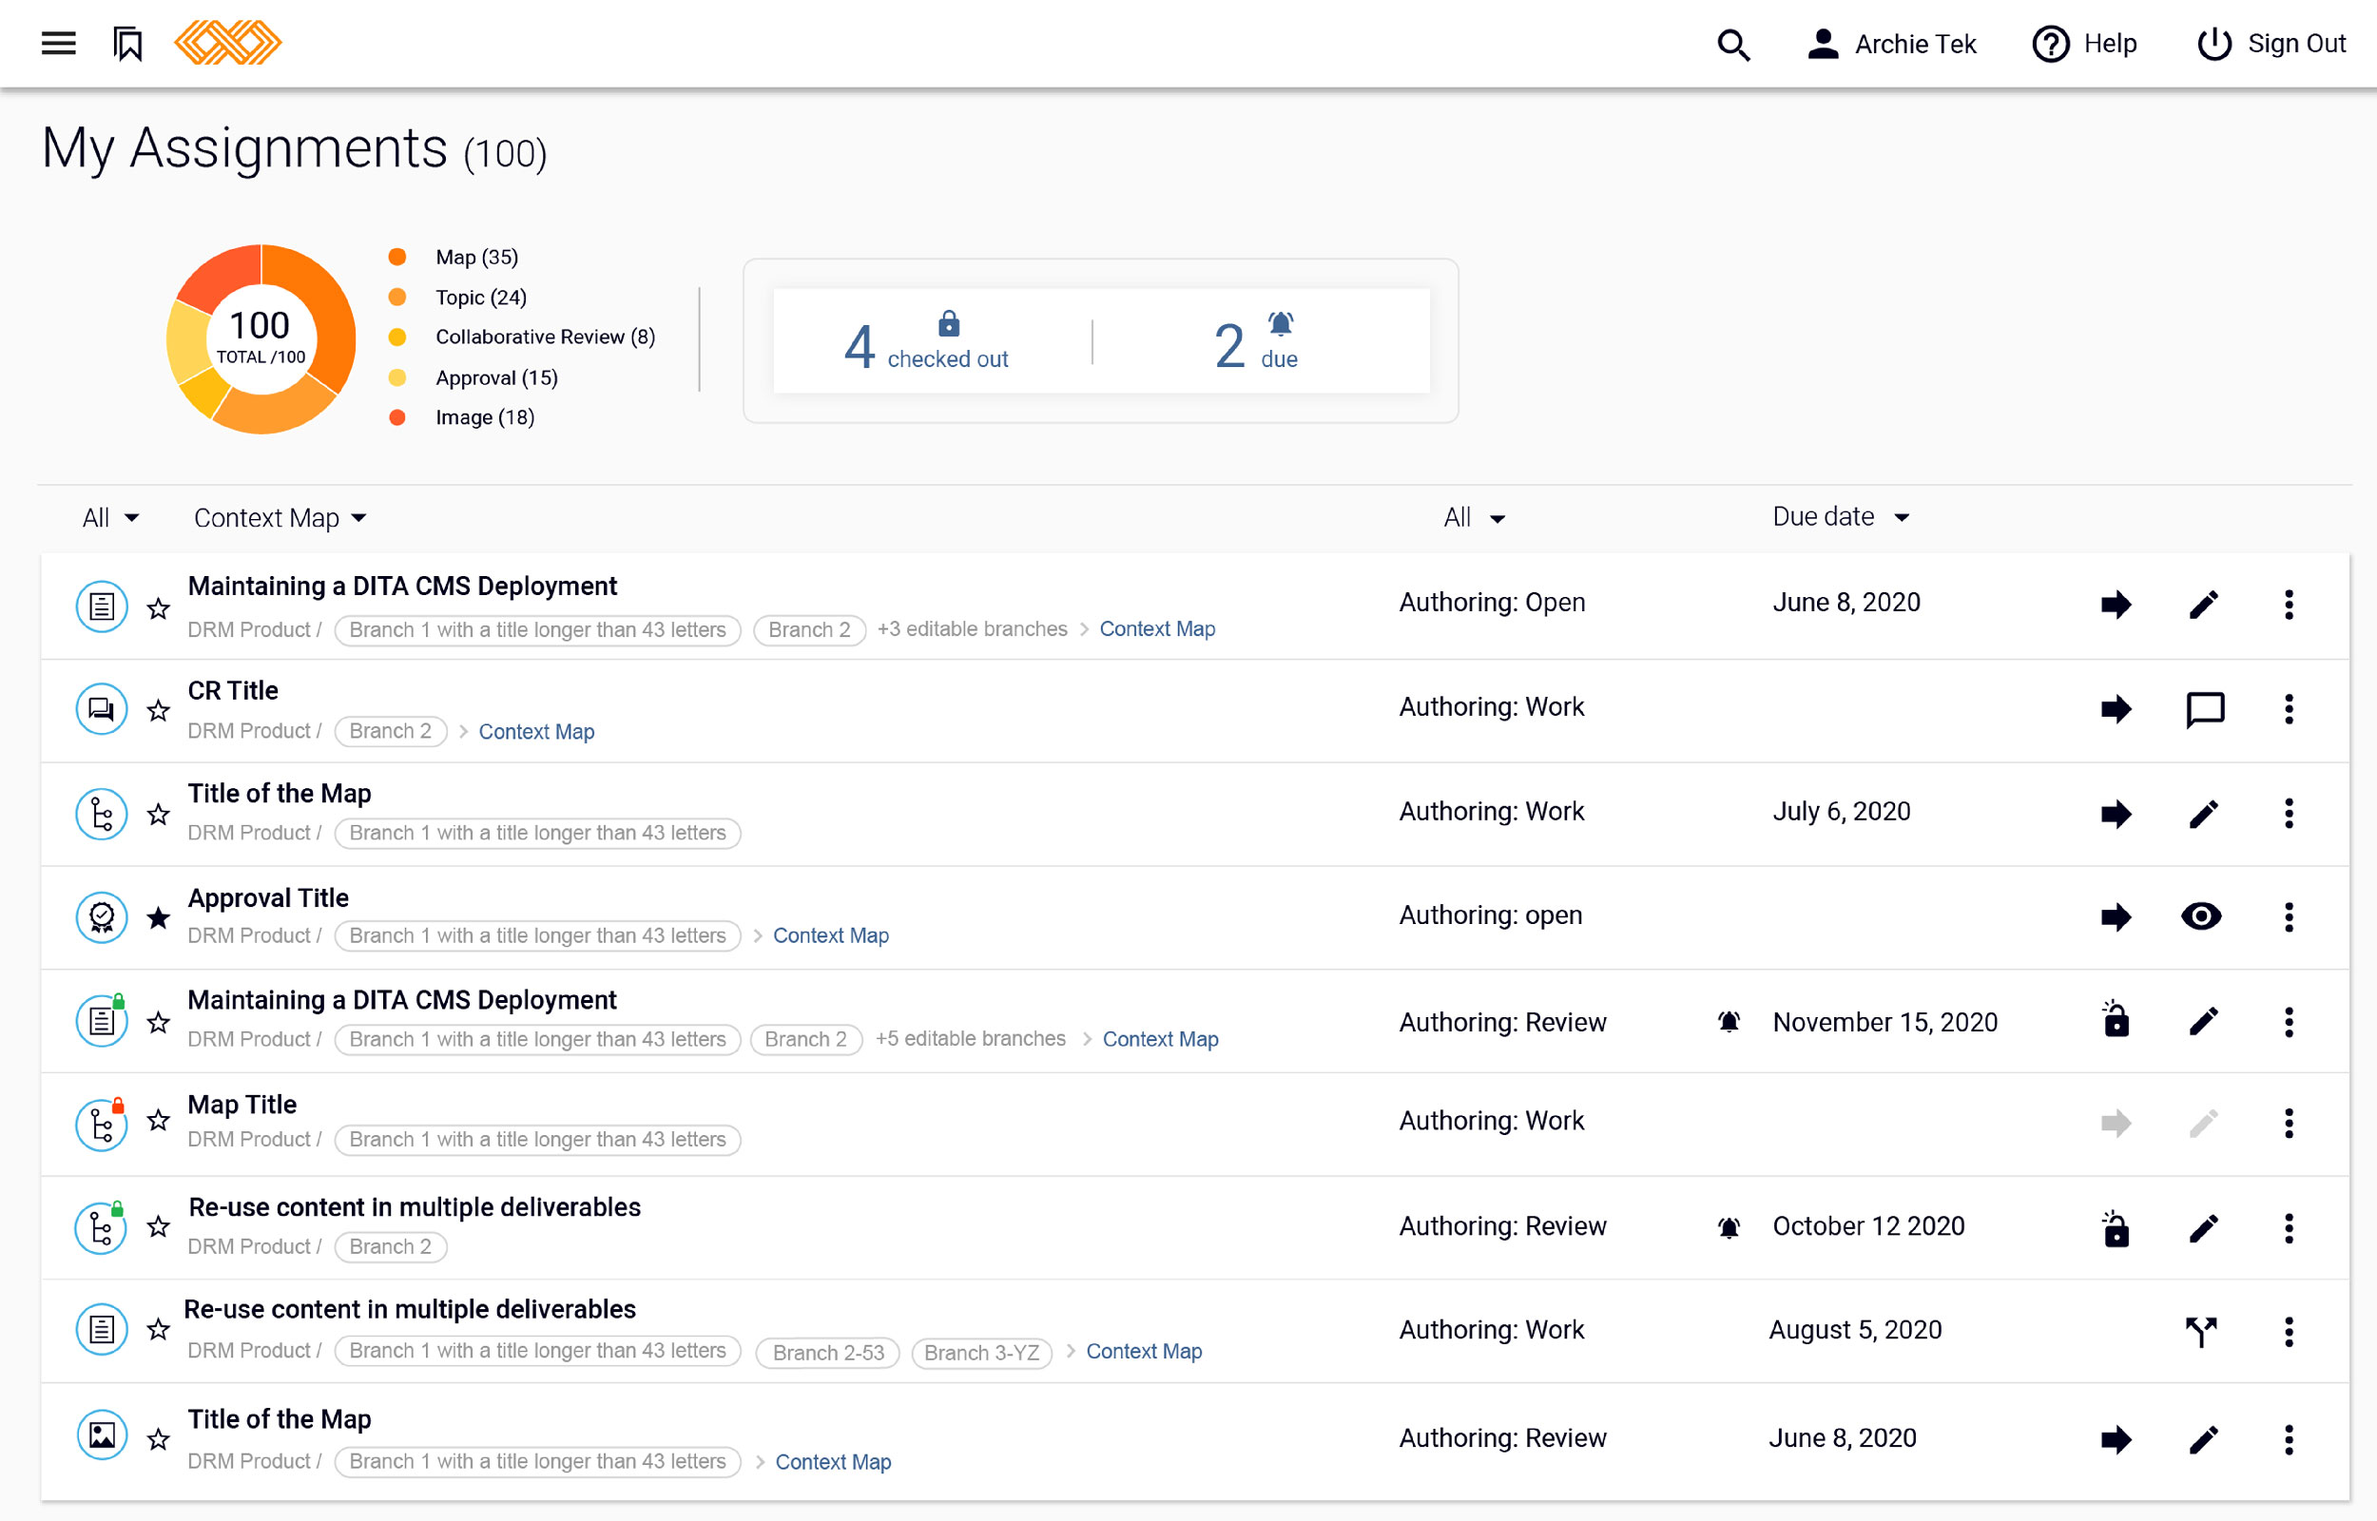The image size is (2377, 1521).
Task: Click Branch 3-YZ chip
Action: click(x=981, y=1352)
